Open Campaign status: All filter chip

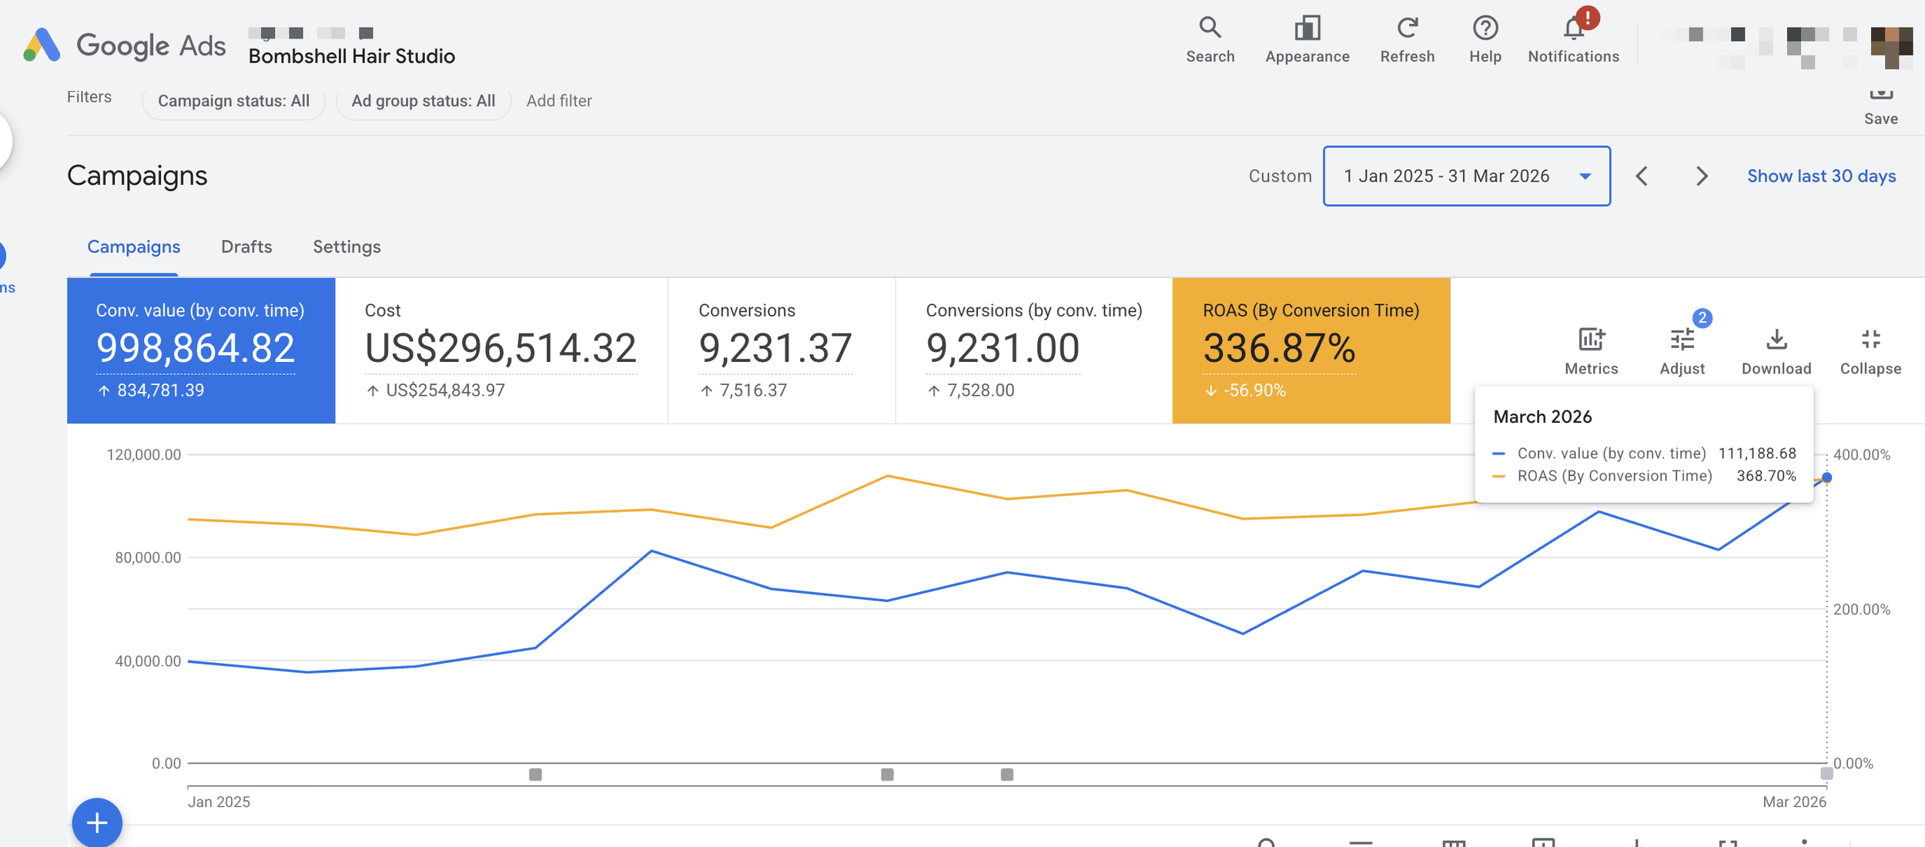coord(233,101)
